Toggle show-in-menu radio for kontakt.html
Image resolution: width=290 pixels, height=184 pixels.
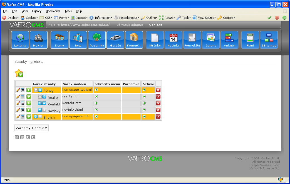click(96, 103)
